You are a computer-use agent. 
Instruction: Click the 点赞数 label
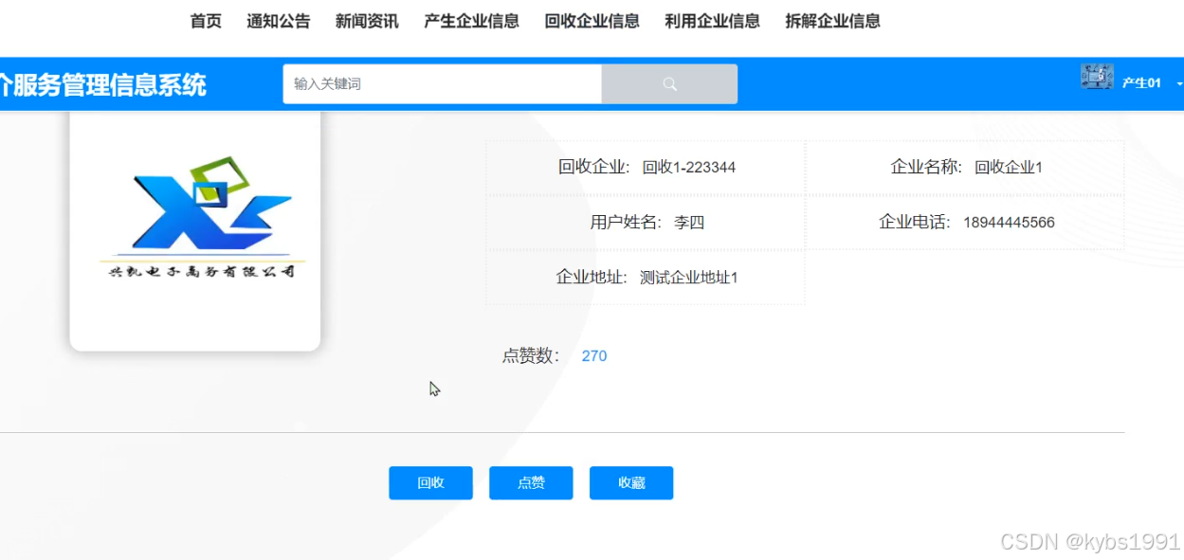tap(529, 356)
